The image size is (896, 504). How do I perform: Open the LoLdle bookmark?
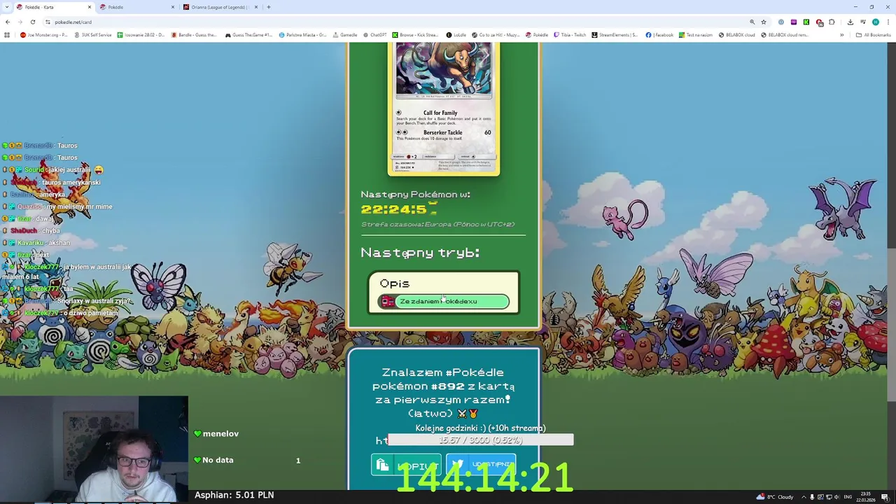coord(456,35)
